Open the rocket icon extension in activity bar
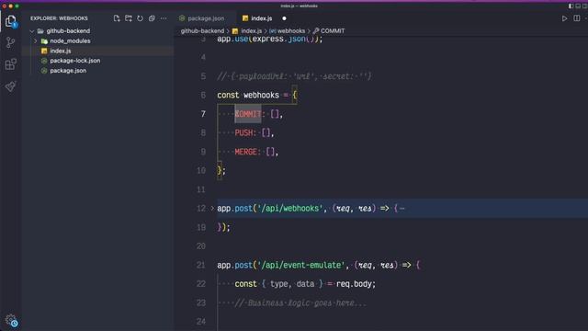 (x=11, y=86)
